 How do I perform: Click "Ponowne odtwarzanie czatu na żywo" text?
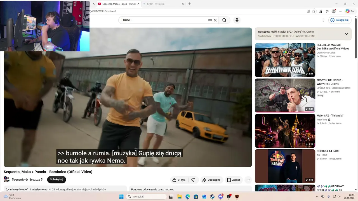click(x=153, y=189)
